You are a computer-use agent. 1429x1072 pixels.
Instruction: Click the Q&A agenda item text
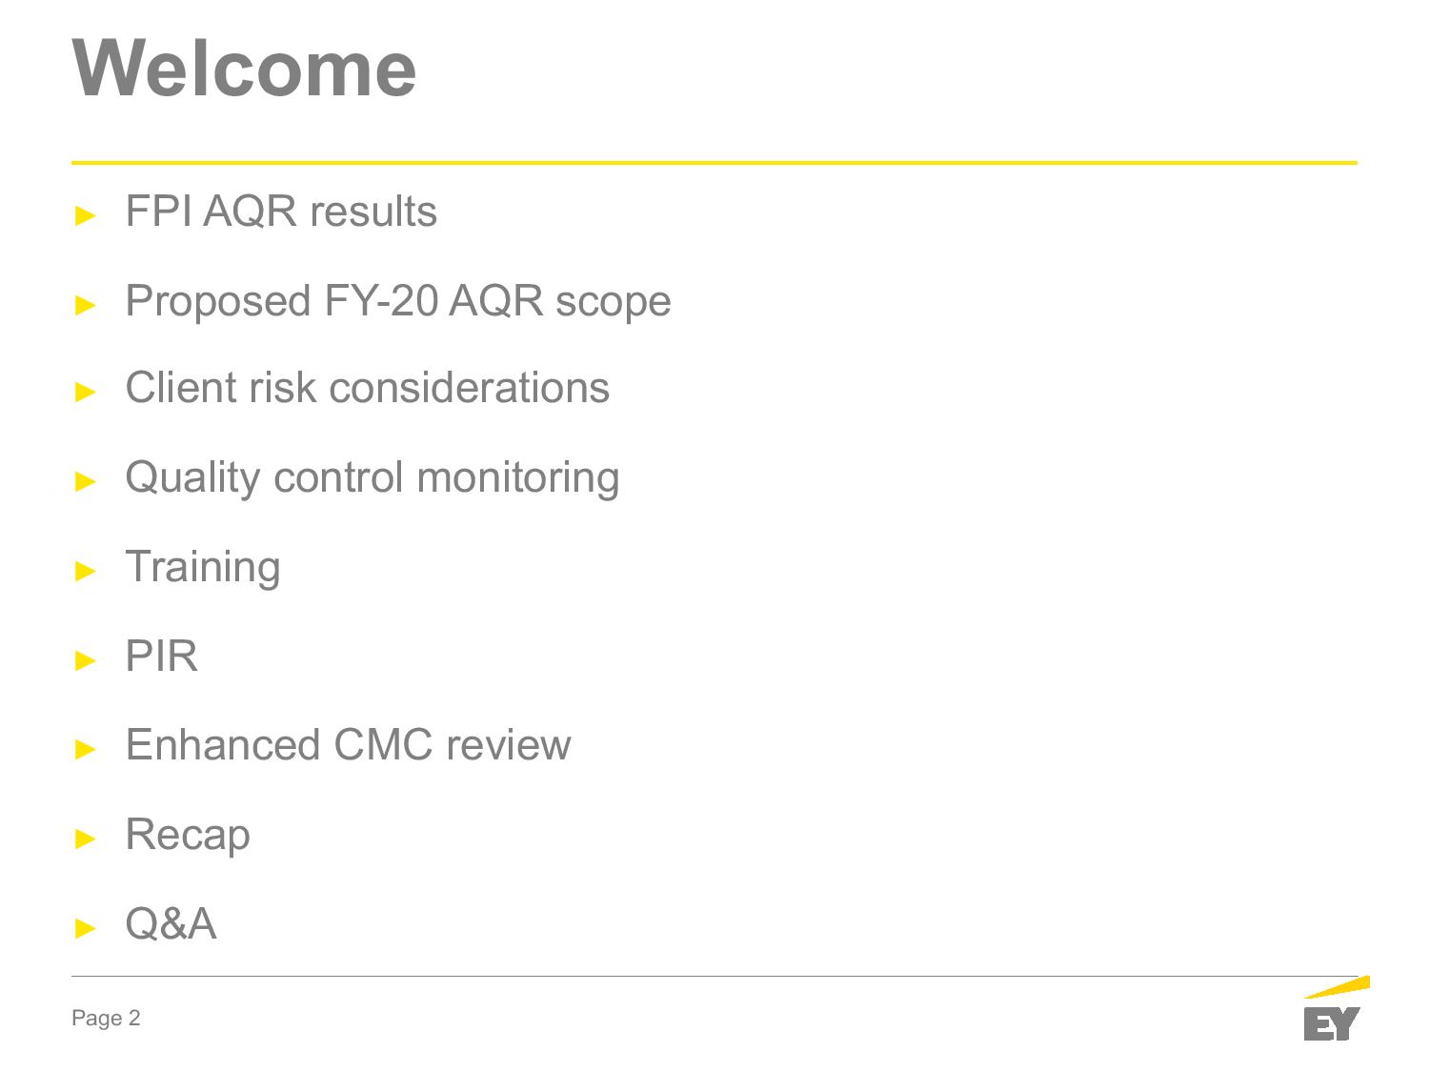(171, 924)
